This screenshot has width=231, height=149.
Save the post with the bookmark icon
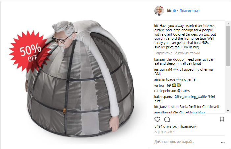click(x=222, y=119)
